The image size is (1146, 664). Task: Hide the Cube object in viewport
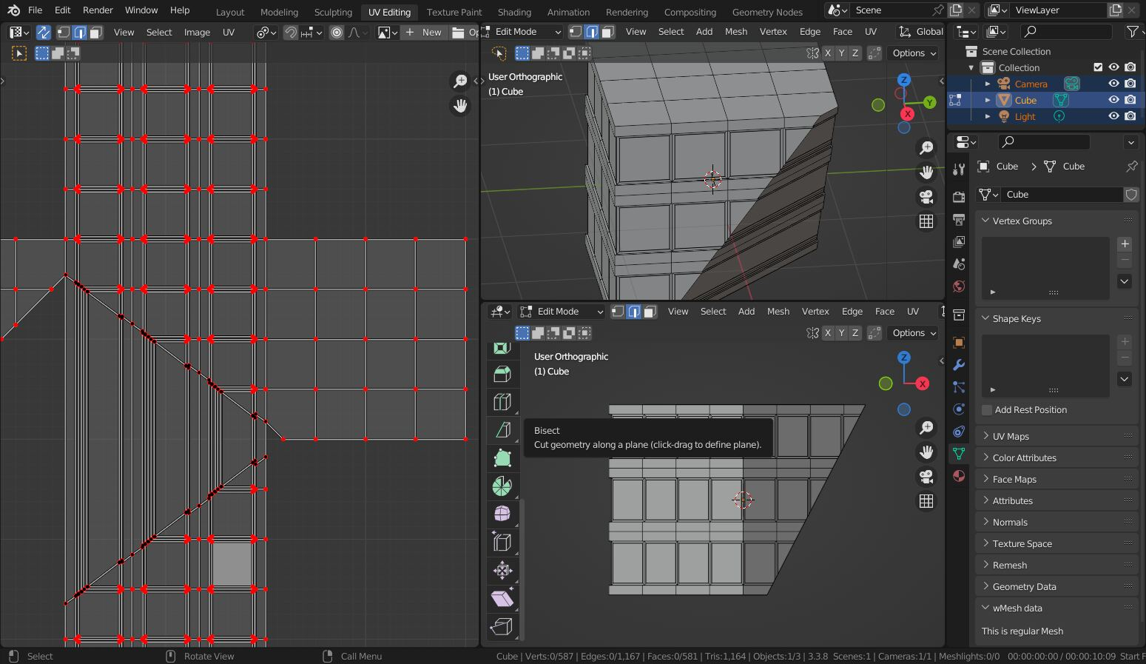coord(1113,100)
